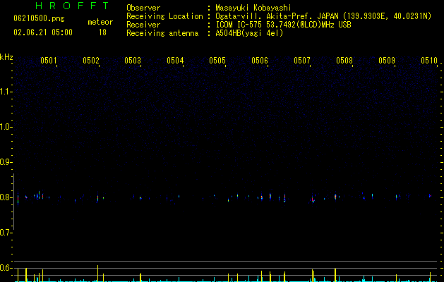Click the 0508 time marker
Image resolution: width=444 pixels, height=282 pixels.
coord(344,61)
